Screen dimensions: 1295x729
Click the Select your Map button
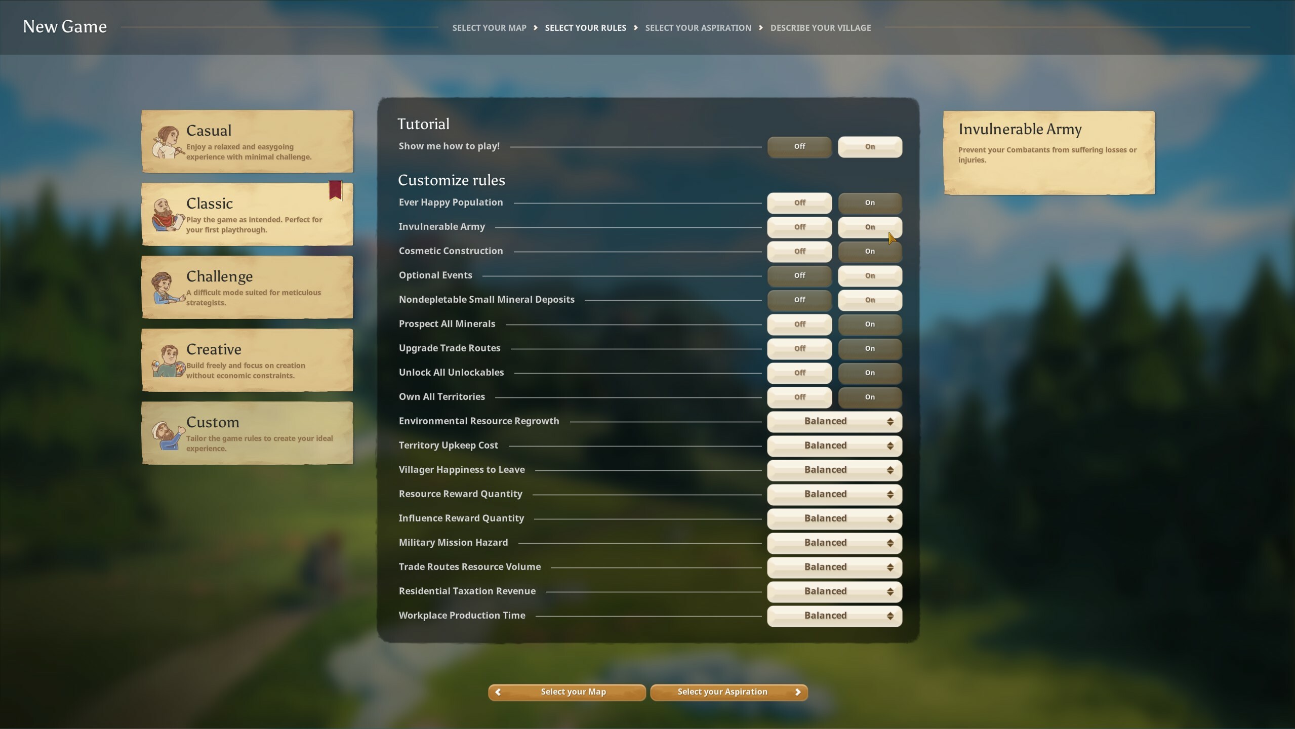[567, 692]
